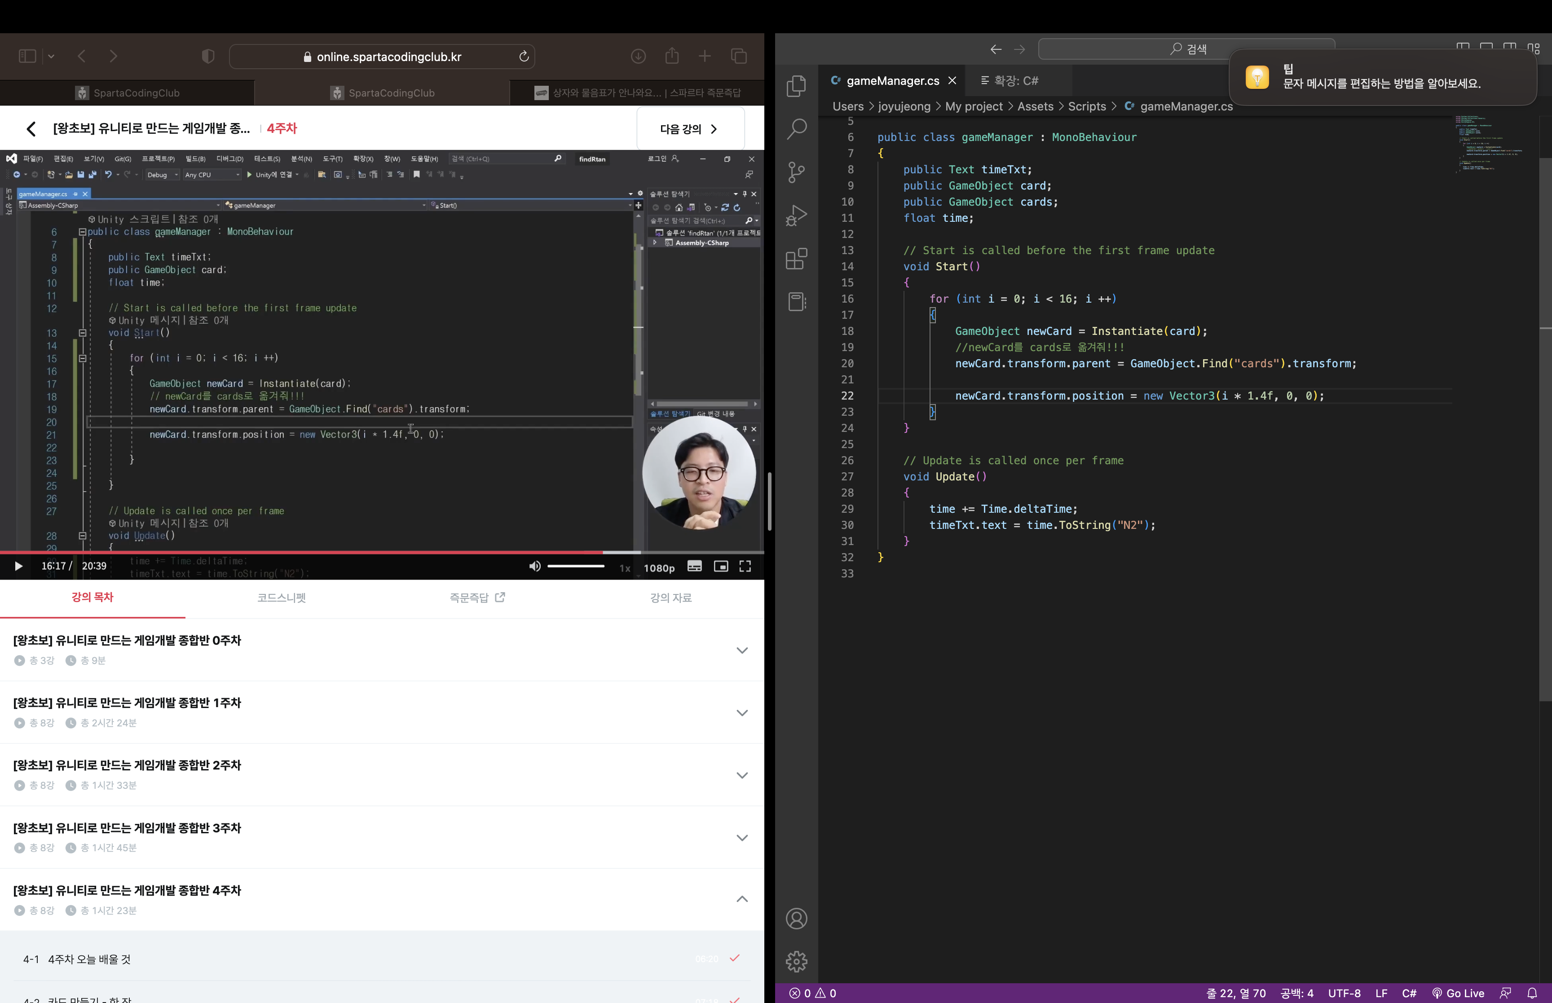1552x1003 pixels.
Task: Adjust the lecture video volume slider
Action: [x=576, y=566]
